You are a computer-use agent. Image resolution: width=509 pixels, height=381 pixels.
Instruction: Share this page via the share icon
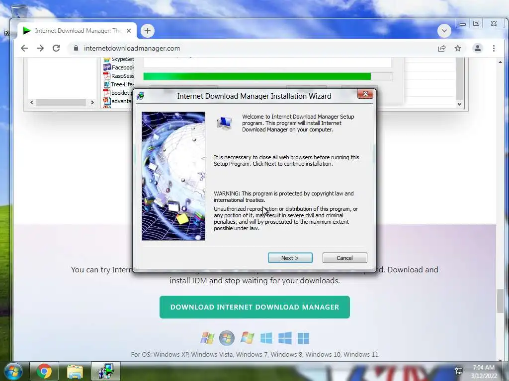[442, 48]
